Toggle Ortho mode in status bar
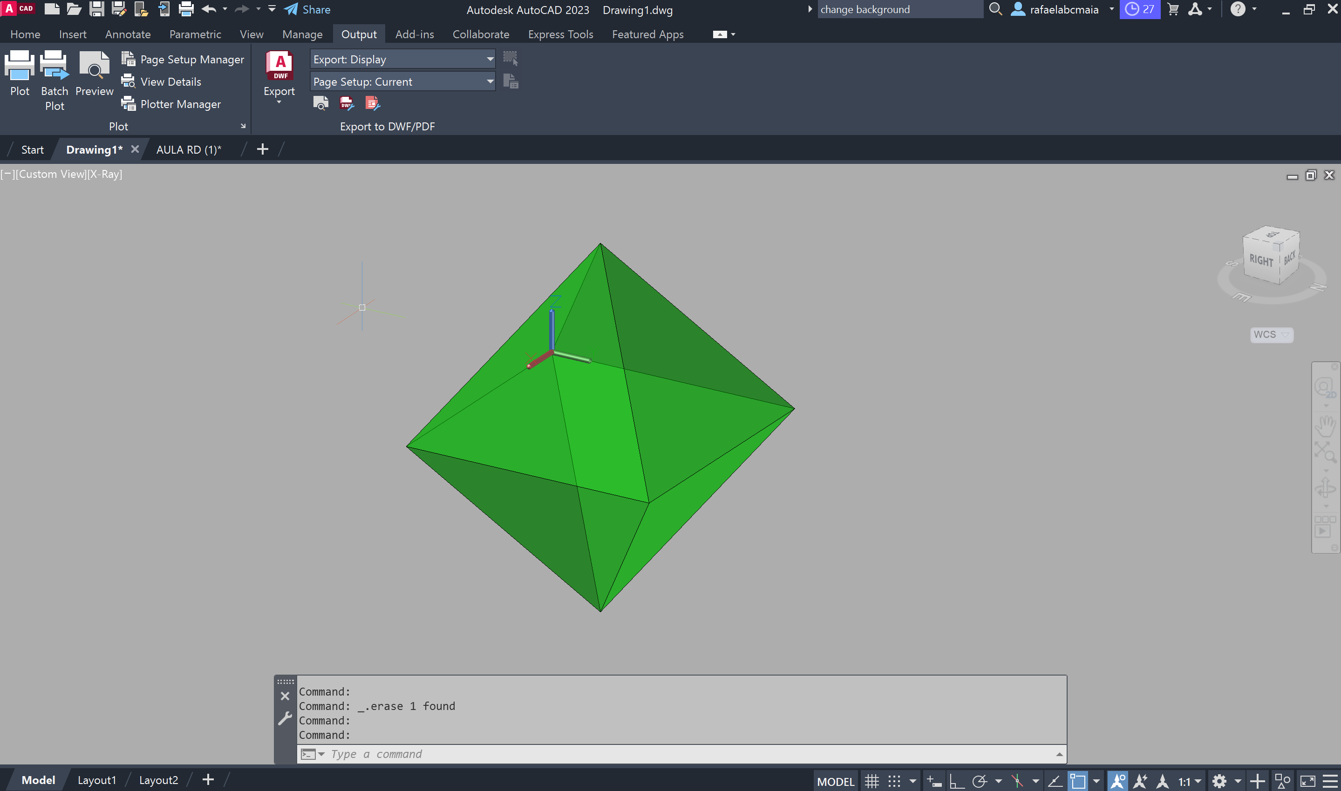 (957, 781)
